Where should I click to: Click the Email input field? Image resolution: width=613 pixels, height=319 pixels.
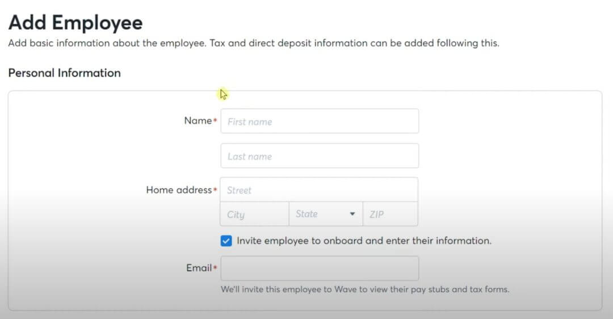tap(320, 268)
